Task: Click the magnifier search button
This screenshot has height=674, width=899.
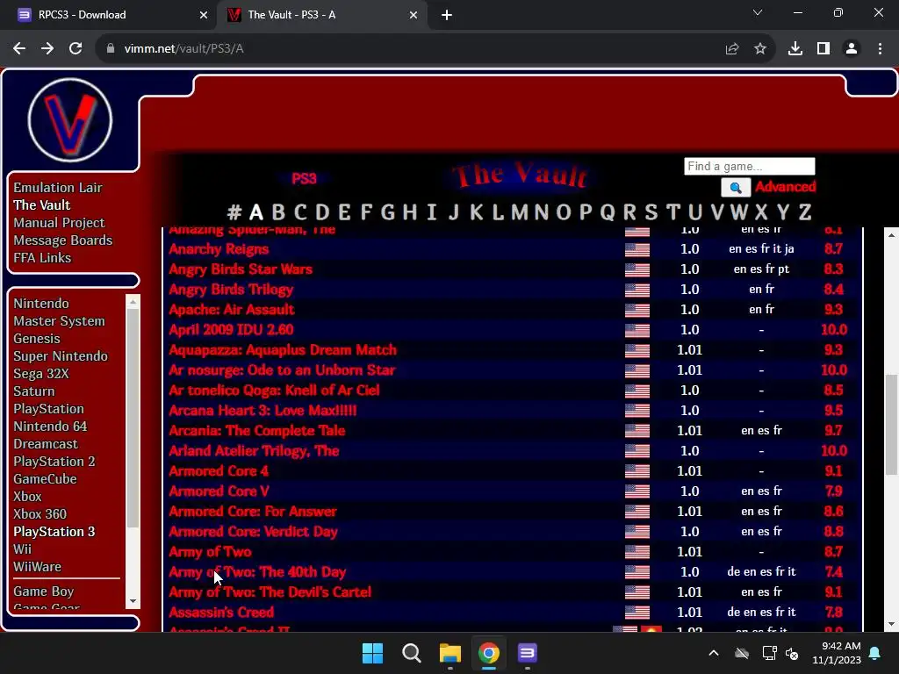Action: 736,187
